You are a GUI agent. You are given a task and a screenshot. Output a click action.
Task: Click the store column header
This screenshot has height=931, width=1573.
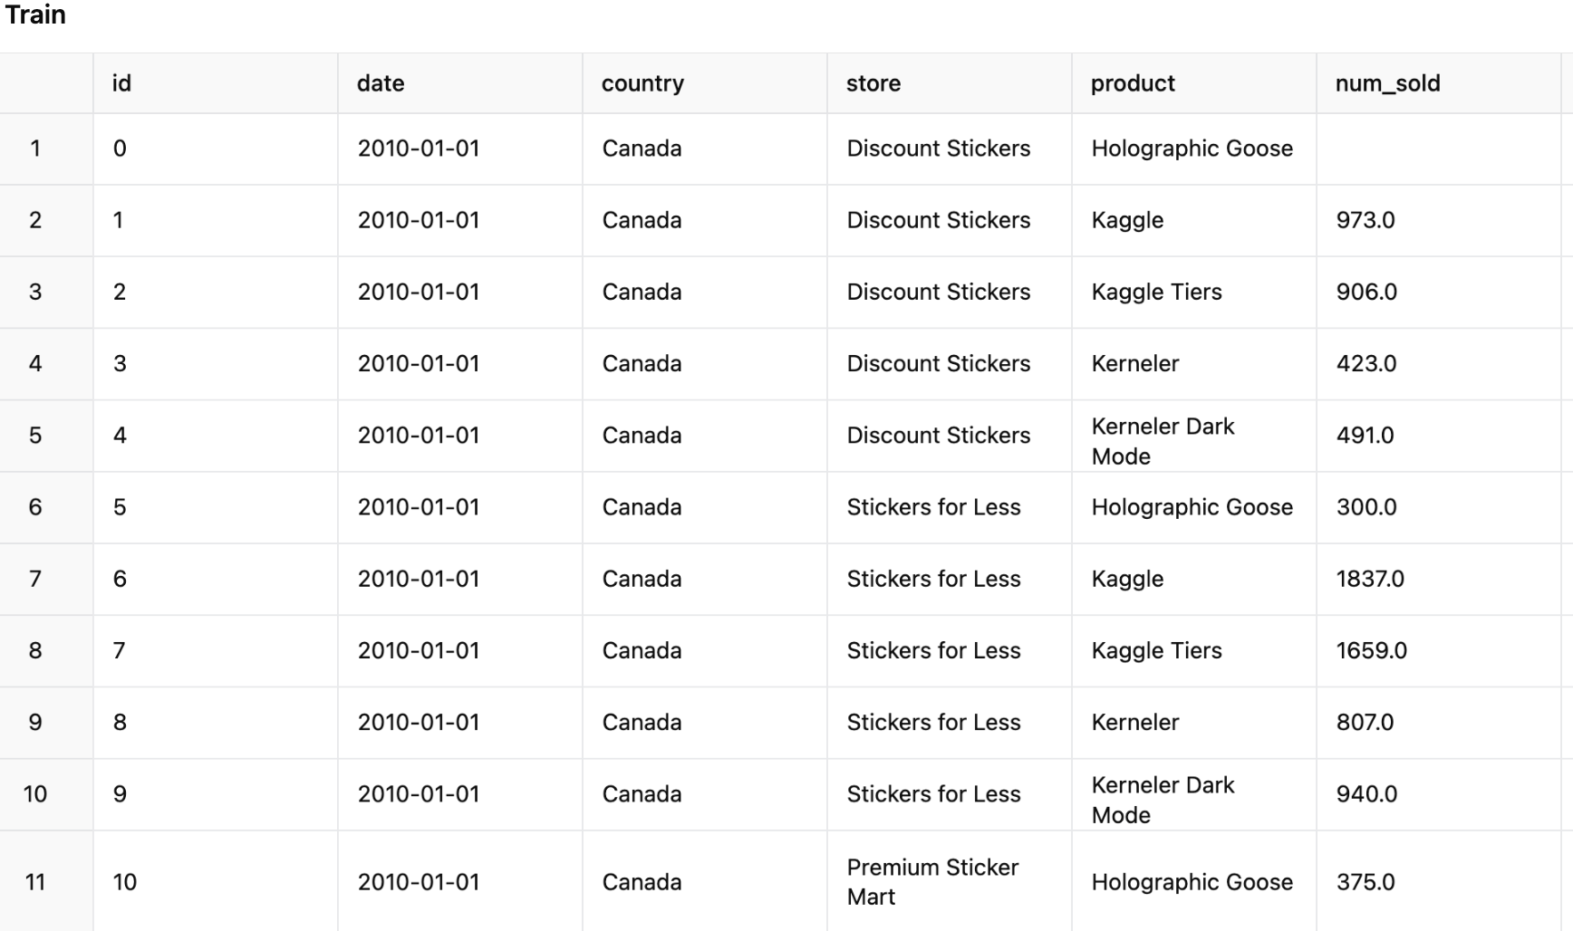click(949, 83)
